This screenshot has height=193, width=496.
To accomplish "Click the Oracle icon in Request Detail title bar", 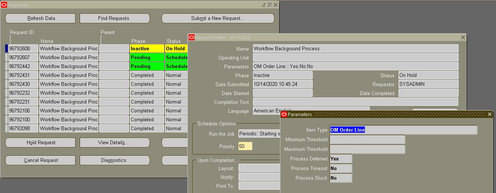I will point(192,37).
